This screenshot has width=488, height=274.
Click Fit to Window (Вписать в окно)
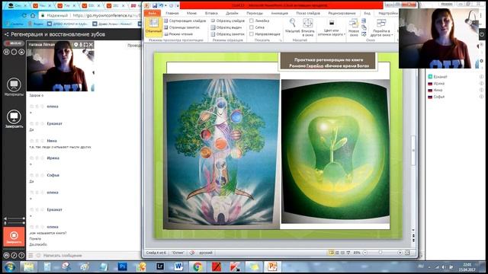(308, 27)
